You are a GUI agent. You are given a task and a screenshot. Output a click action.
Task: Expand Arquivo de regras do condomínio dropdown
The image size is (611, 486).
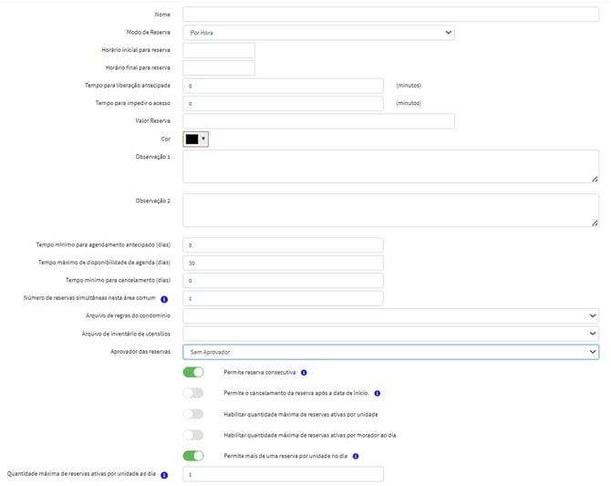coord(390,316)
